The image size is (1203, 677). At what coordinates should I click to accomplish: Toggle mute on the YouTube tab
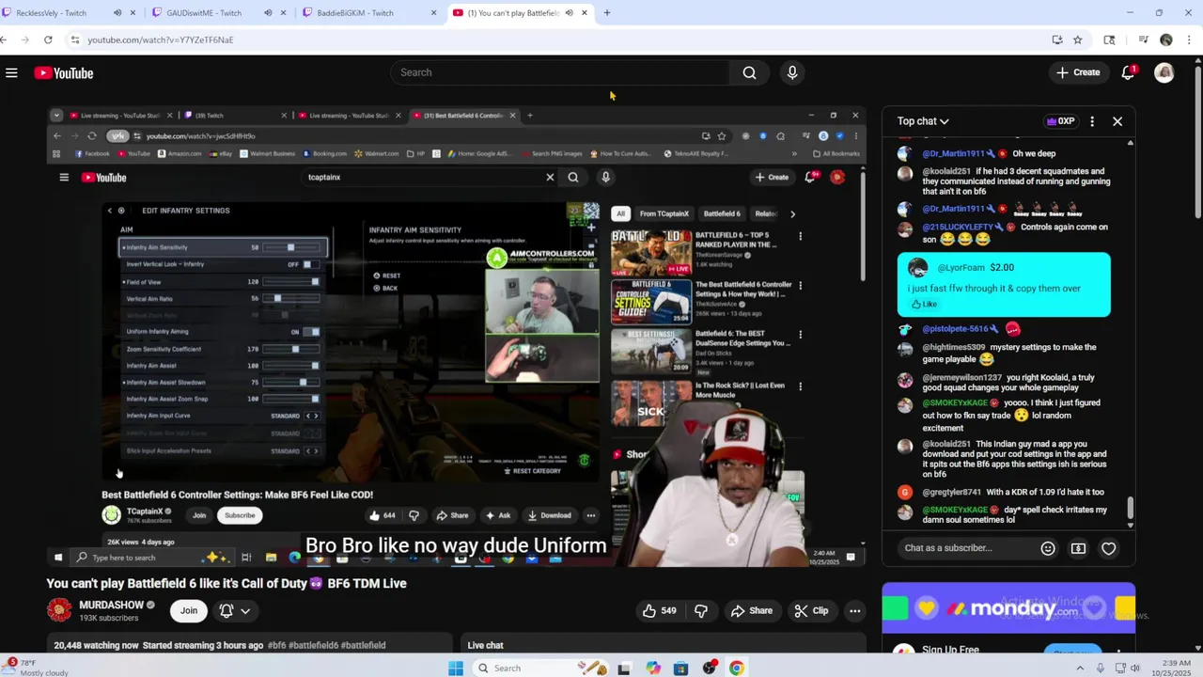[569, 13]
